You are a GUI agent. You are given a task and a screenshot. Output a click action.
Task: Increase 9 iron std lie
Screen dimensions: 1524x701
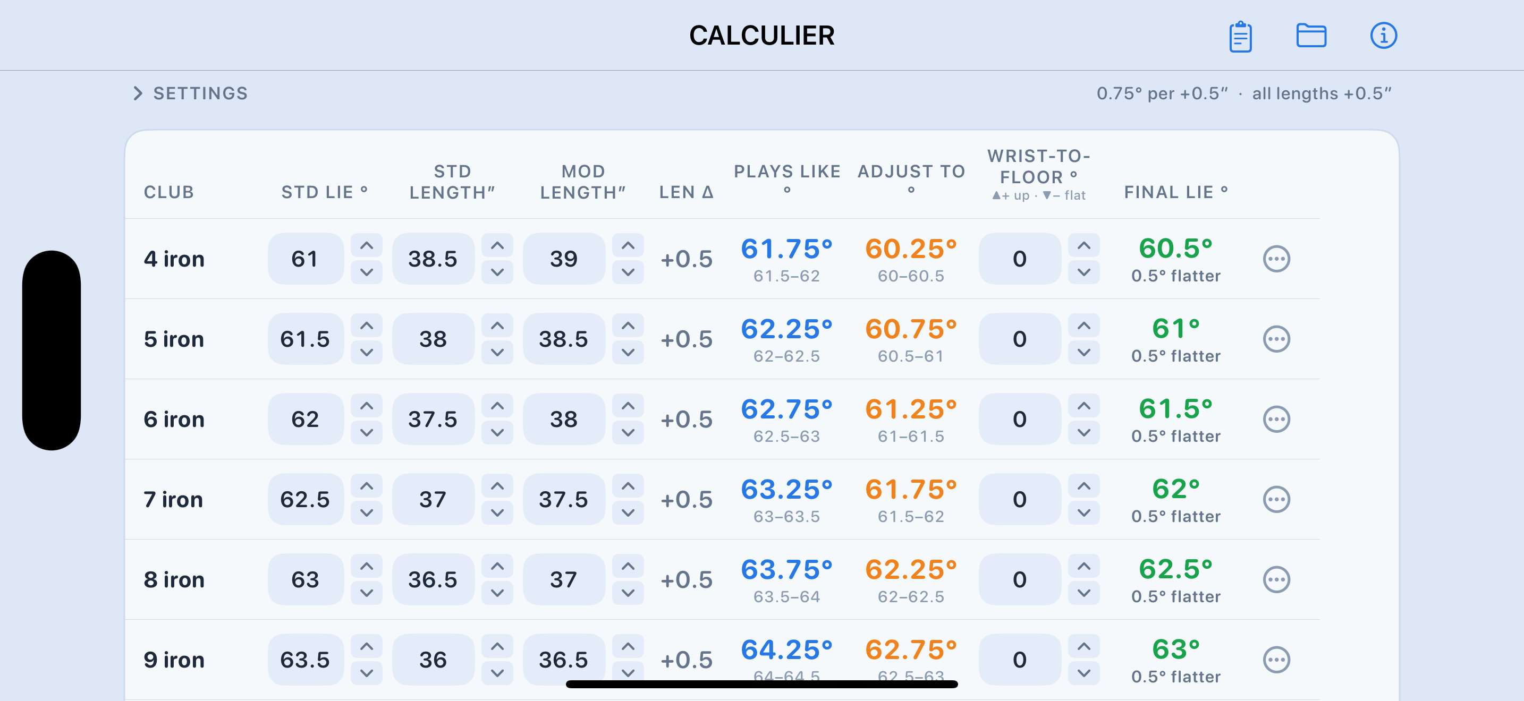(367, 647)
